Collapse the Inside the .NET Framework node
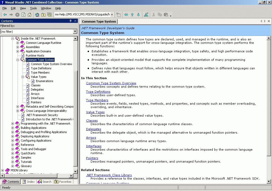The image size is (272, 191). pos(13,39)
